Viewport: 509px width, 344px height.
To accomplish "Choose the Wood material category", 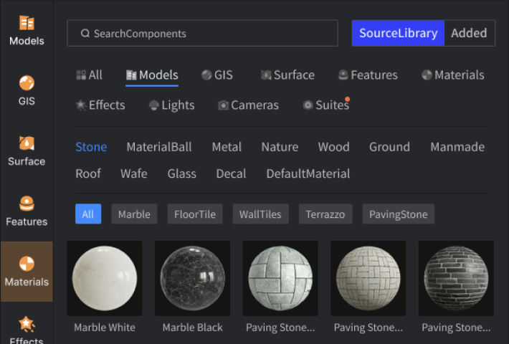I will click(x=333, y=147).
